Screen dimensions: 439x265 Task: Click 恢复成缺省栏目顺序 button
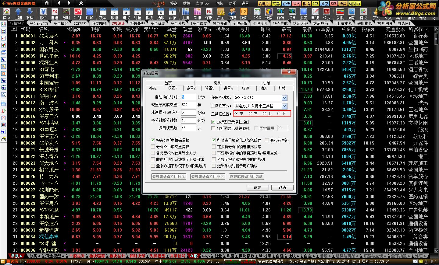[x=169, y=176]
